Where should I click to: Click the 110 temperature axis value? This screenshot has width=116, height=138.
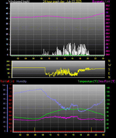click(x=108, y=100)
